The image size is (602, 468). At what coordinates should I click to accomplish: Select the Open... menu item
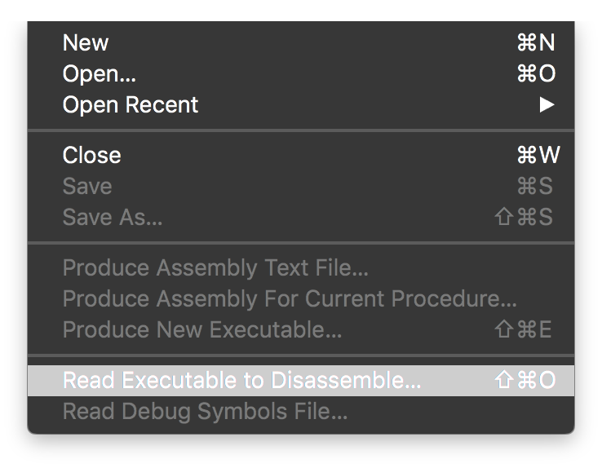pos(100,74)
